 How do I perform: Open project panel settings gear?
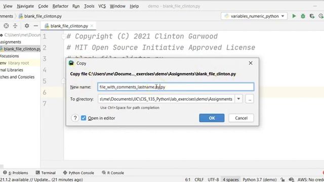(27, 26)
